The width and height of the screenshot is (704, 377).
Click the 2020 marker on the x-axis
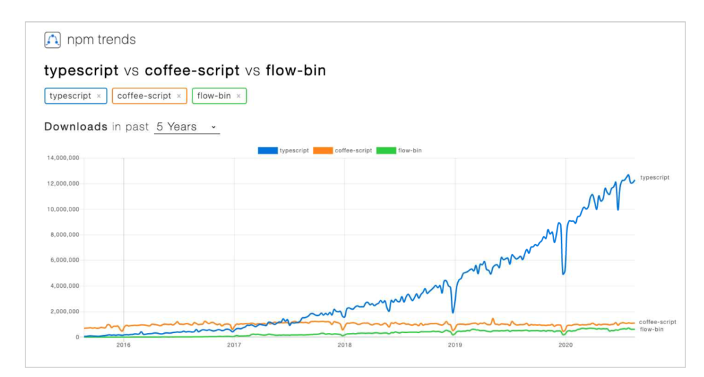point(566,345)
